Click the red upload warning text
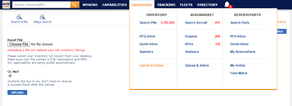This screenshot has width=292, height=106. [47, 50]
